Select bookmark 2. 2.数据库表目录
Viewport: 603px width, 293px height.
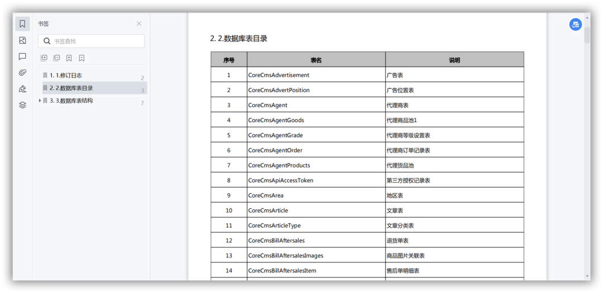(x=94, y=88)
